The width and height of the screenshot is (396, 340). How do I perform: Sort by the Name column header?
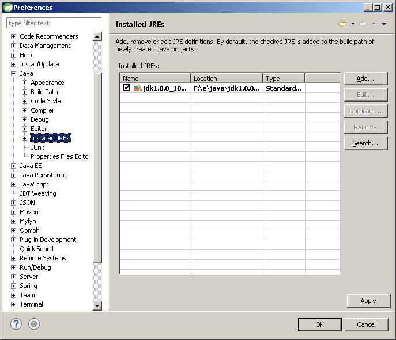pyautogui.click(x=155, y=79)
